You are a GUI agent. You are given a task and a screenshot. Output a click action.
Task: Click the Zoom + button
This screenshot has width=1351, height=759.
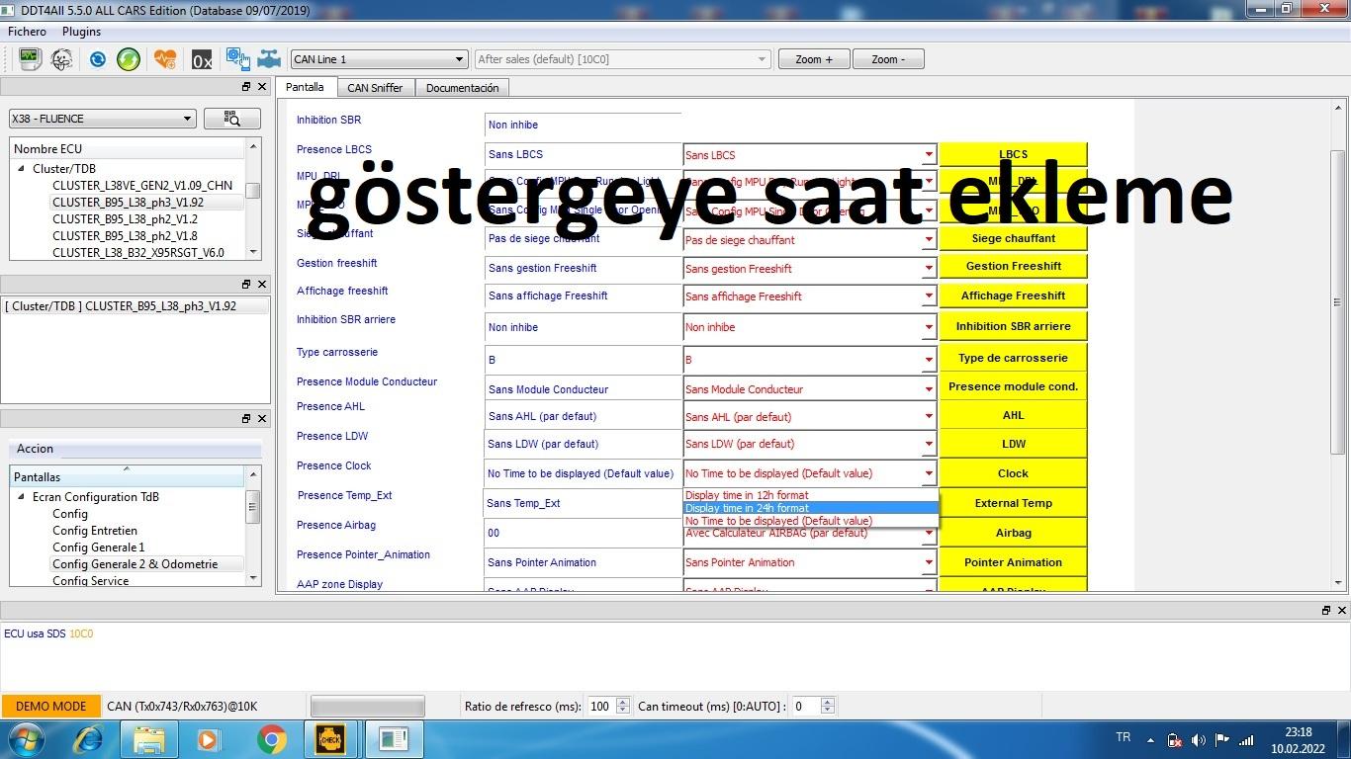click(x=813, y=59)
